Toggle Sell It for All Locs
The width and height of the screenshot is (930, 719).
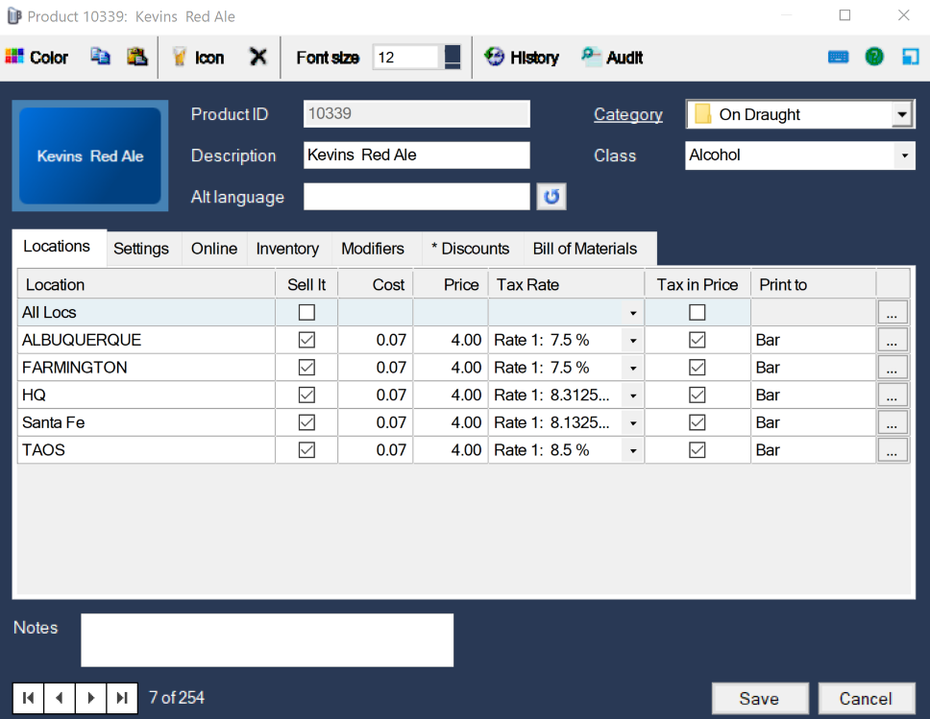coord(306,312)
